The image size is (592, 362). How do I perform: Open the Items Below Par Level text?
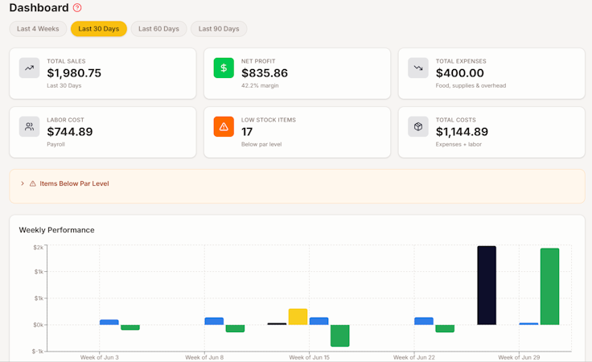(74, 183)
